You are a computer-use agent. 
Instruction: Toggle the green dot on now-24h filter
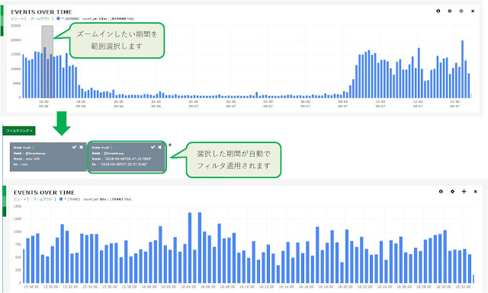pyautogui.click(x=33, y=148)
